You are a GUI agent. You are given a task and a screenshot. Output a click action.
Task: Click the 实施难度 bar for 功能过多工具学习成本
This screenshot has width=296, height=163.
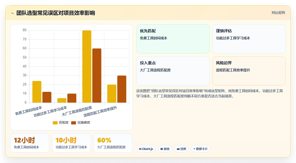tap(72, 98)
